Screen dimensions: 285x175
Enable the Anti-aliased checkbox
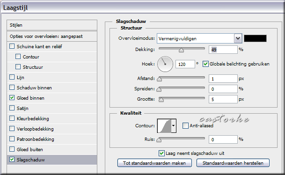(x=185, y=125)
